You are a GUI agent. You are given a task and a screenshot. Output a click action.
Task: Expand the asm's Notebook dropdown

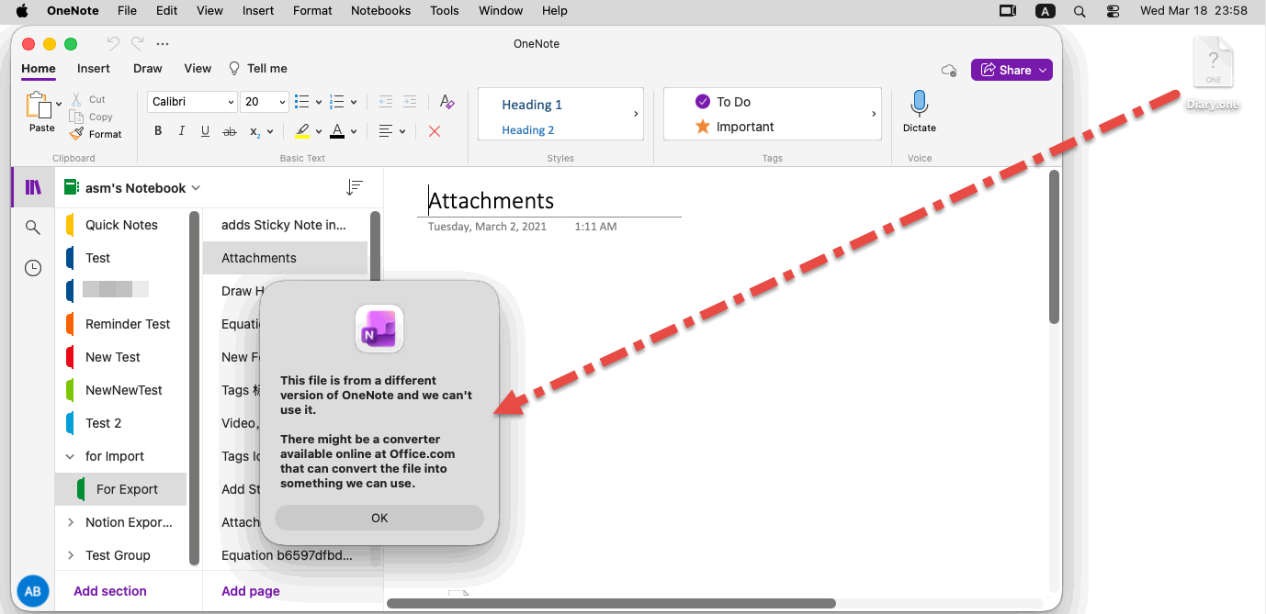195,188
